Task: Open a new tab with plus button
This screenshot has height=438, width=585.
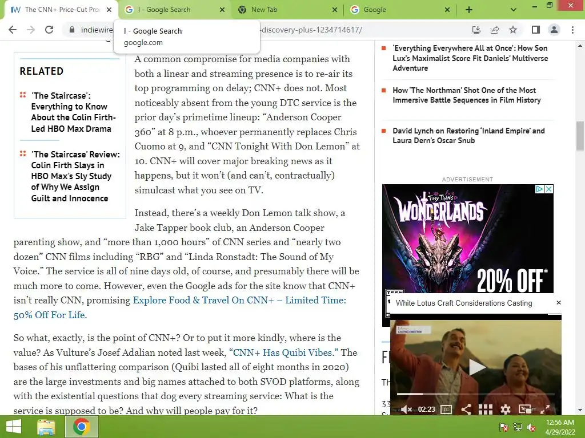Action: pyautogui.click(x=469, y=10)
